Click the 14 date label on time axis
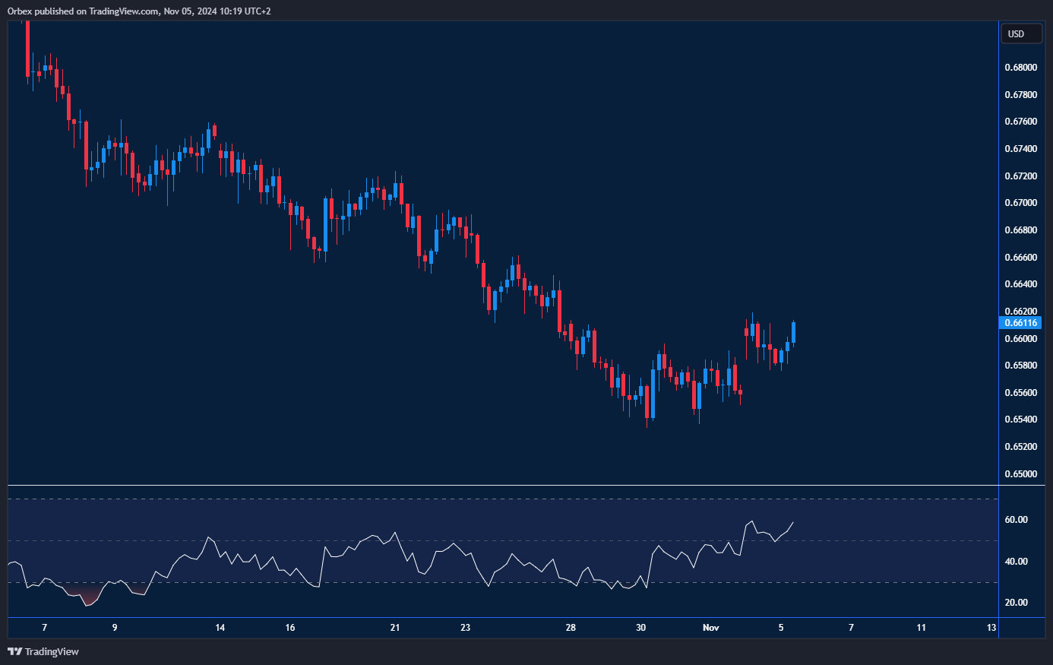The height and width of the screenshot is (665, 1053). pyautogui.click(x=220, y=628)
